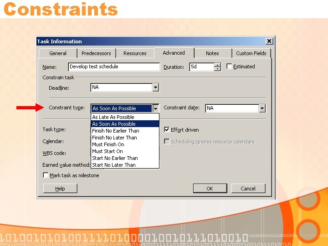Toggle Scheduling ignores resource calendars checkbox
The width and height of the screenshot is (328, 246).
(x=167, y=142)
